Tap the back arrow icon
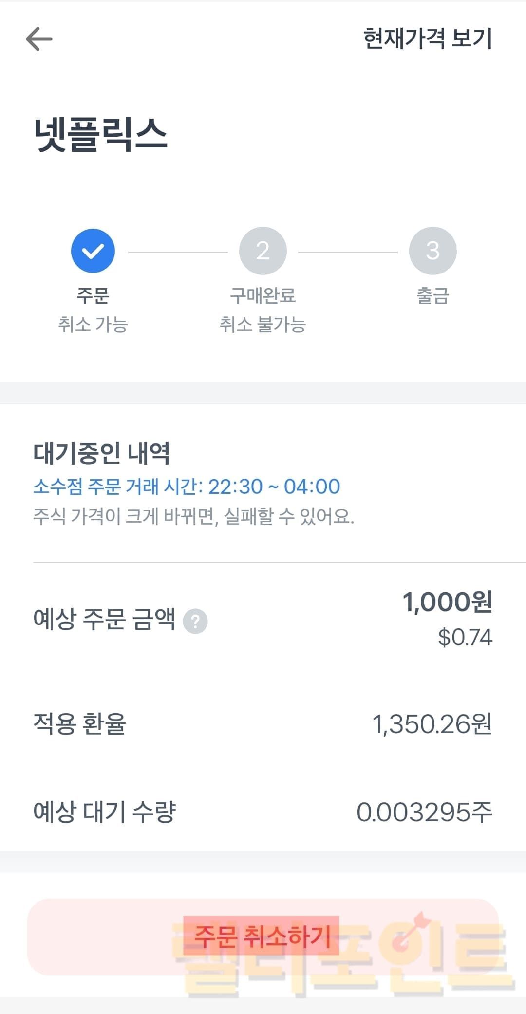The image size is (526, 1014). tap(39, 39)
